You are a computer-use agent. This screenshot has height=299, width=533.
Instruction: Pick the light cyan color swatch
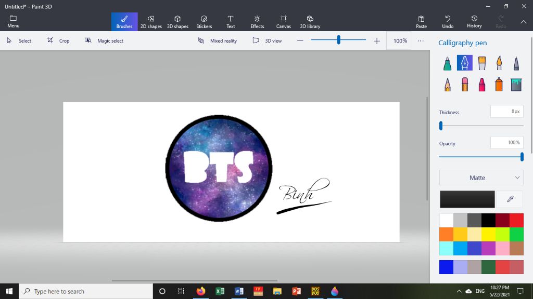(x=446, y=248)
